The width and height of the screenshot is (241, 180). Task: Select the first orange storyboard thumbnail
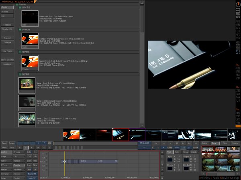tap(71, 134)
